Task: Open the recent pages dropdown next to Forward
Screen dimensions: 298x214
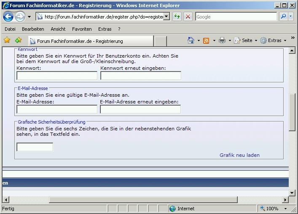Action: [x=29, y=17]
